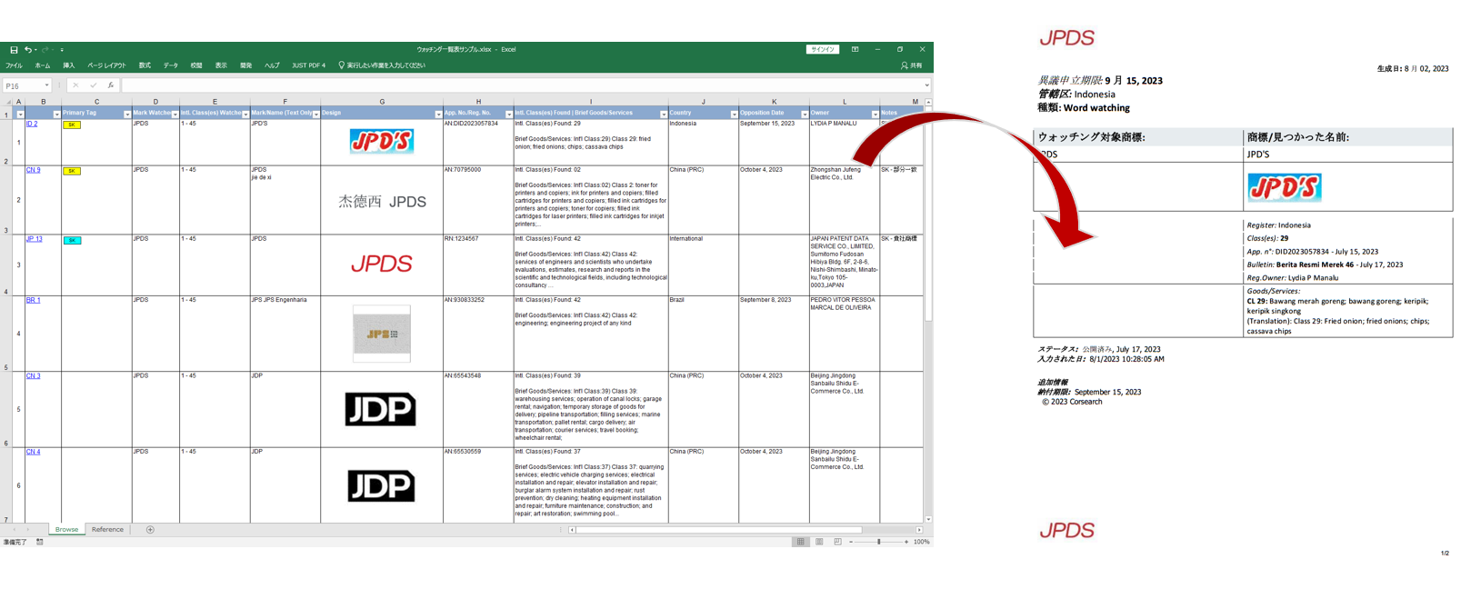This screenshot has height=589, width=1471.
Task: Save the workbook with the floppy icon
Action: [x=14, y=50]
